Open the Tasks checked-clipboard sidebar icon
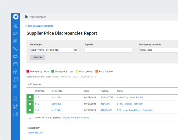This screenshot has height=140, width=178. (x=15, y=87)
